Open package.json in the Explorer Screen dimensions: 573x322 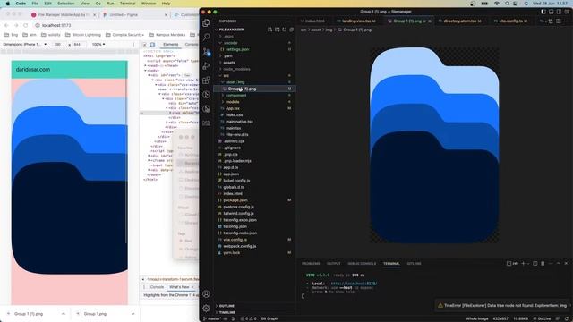click(235, 200)
